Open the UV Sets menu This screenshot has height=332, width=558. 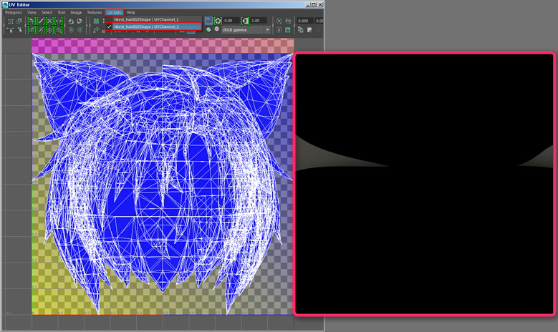(114, 12)
